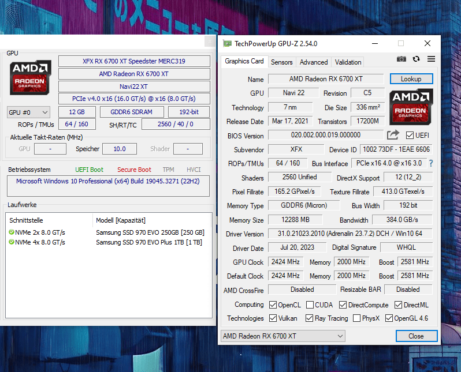
Task: Click the Close button in GPU-Z
Action: pos(416,336)
